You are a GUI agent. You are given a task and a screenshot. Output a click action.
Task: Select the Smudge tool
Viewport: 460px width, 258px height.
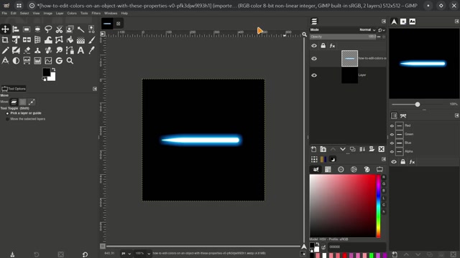59,50
